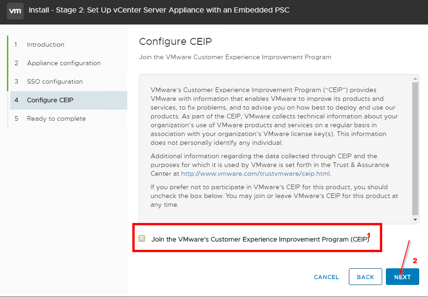This screenshot has height=297, width=428.
Task: Click the CEIP text scrollbar thumb
Action: click(415, 149)
